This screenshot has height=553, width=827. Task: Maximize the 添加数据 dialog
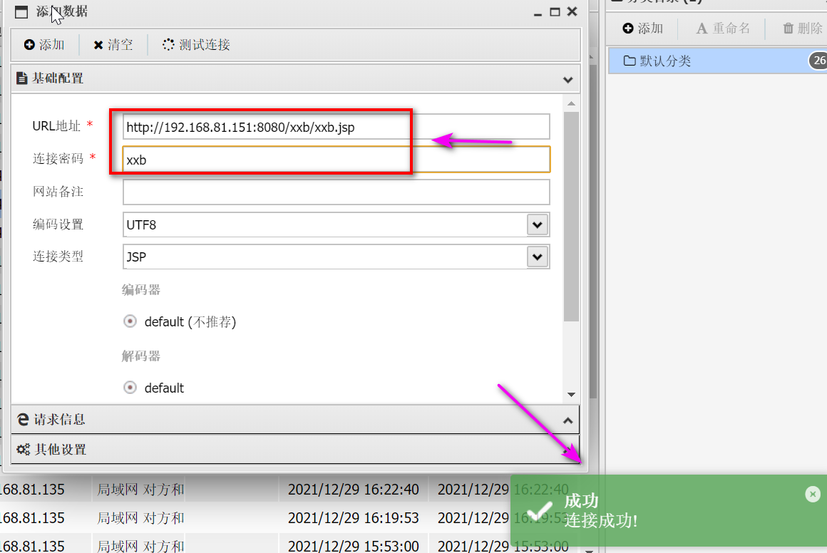[x=555, y=11]
